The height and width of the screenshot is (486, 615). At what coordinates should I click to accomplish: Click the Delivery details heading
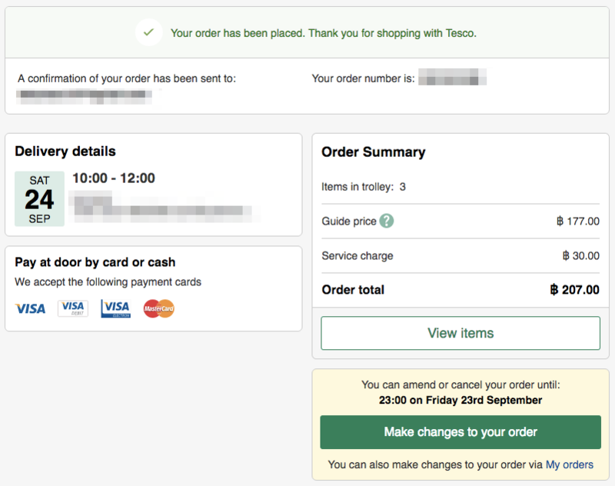pyautogui.click(x=65, y=151)
